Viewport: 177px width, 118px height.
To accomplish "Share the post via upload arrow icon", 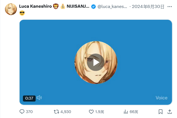I will (x=170, y=112).
